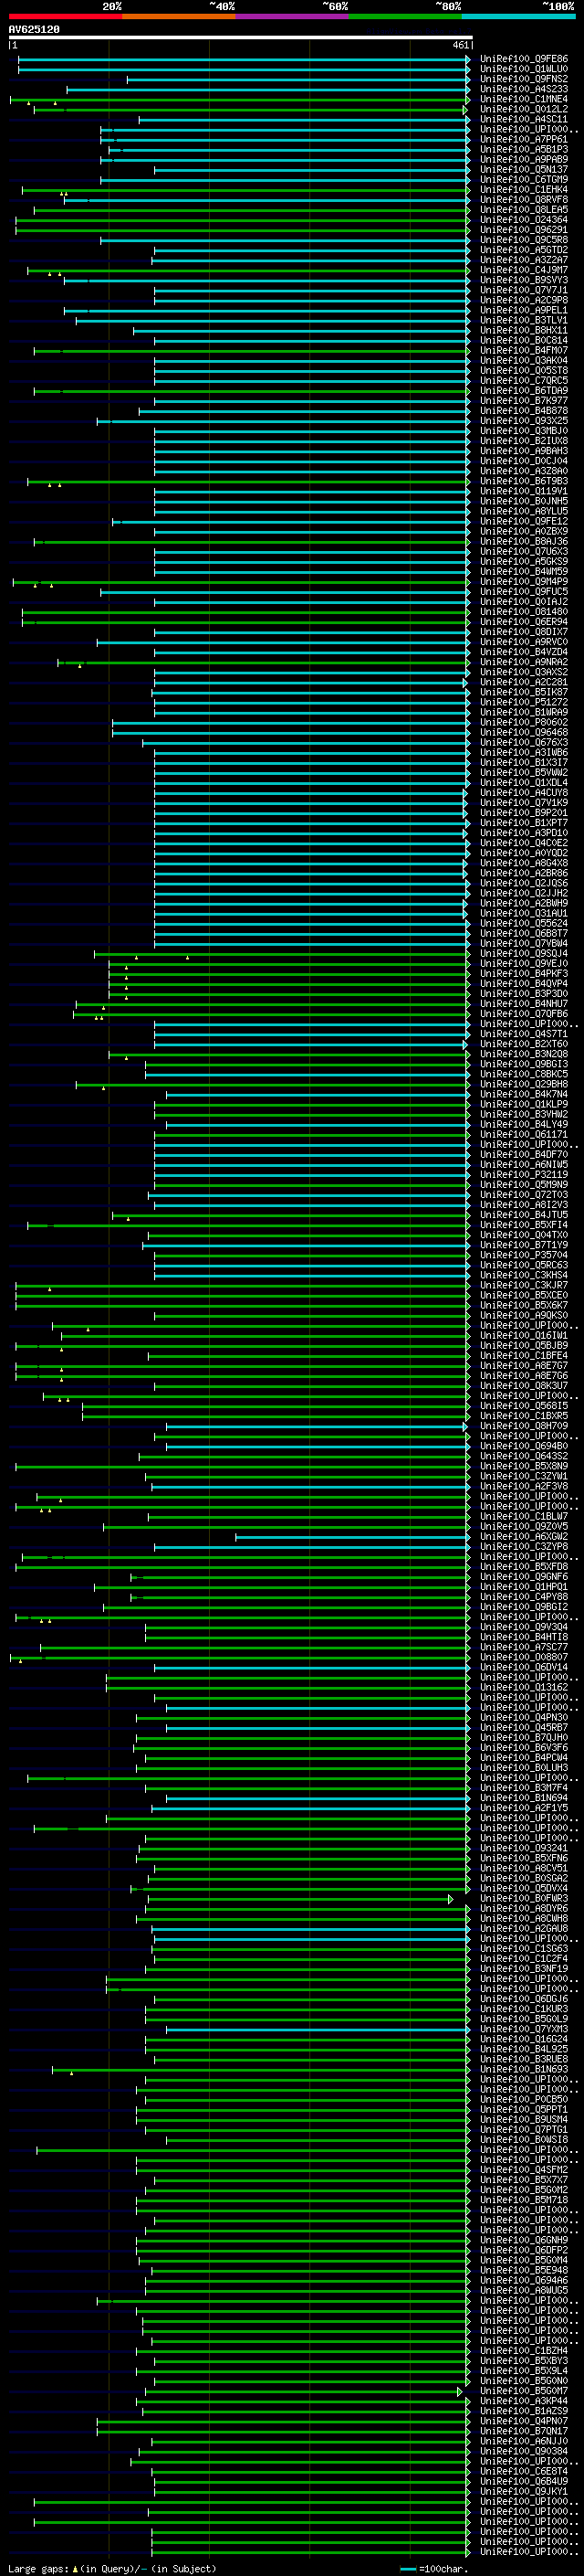This screenshot has height=2576, width=584.
Task: Select hit label UniRef100_A4S233
Action: (x=524, y=89)
